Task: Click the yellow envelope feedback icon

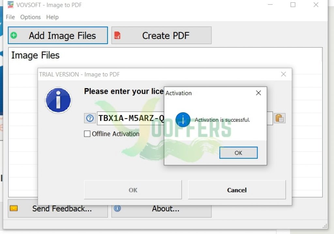Action: 14,208
